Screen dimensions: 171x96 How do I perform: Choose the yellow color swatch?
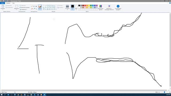[x=89, y=6]
